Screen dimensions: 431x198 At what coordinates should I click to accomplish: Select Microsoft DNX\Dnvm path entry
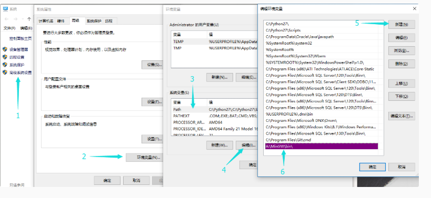(x=322, y=120)
